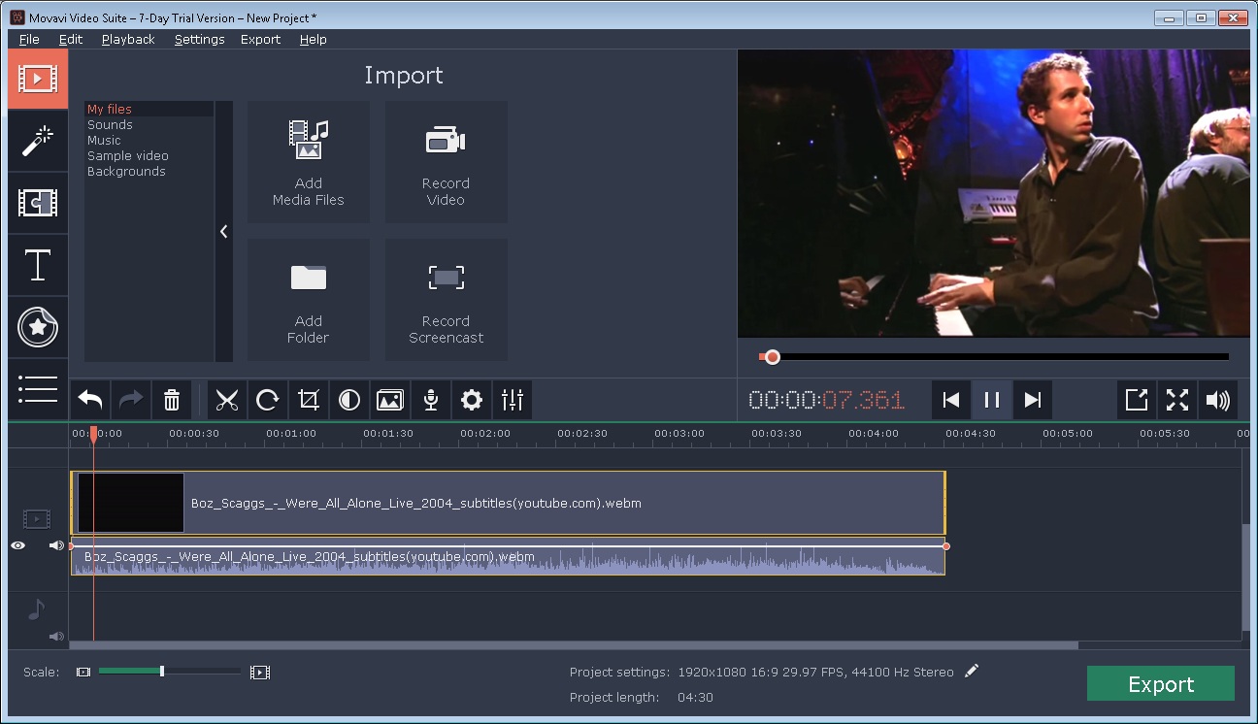Select My files category
1258x724 pixels.
pyautogui.click(x=149, y=109)
